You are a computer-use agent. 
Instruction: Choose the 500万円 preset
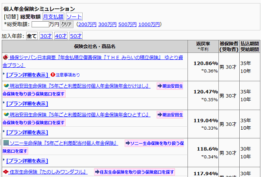[x=127, y=24]
